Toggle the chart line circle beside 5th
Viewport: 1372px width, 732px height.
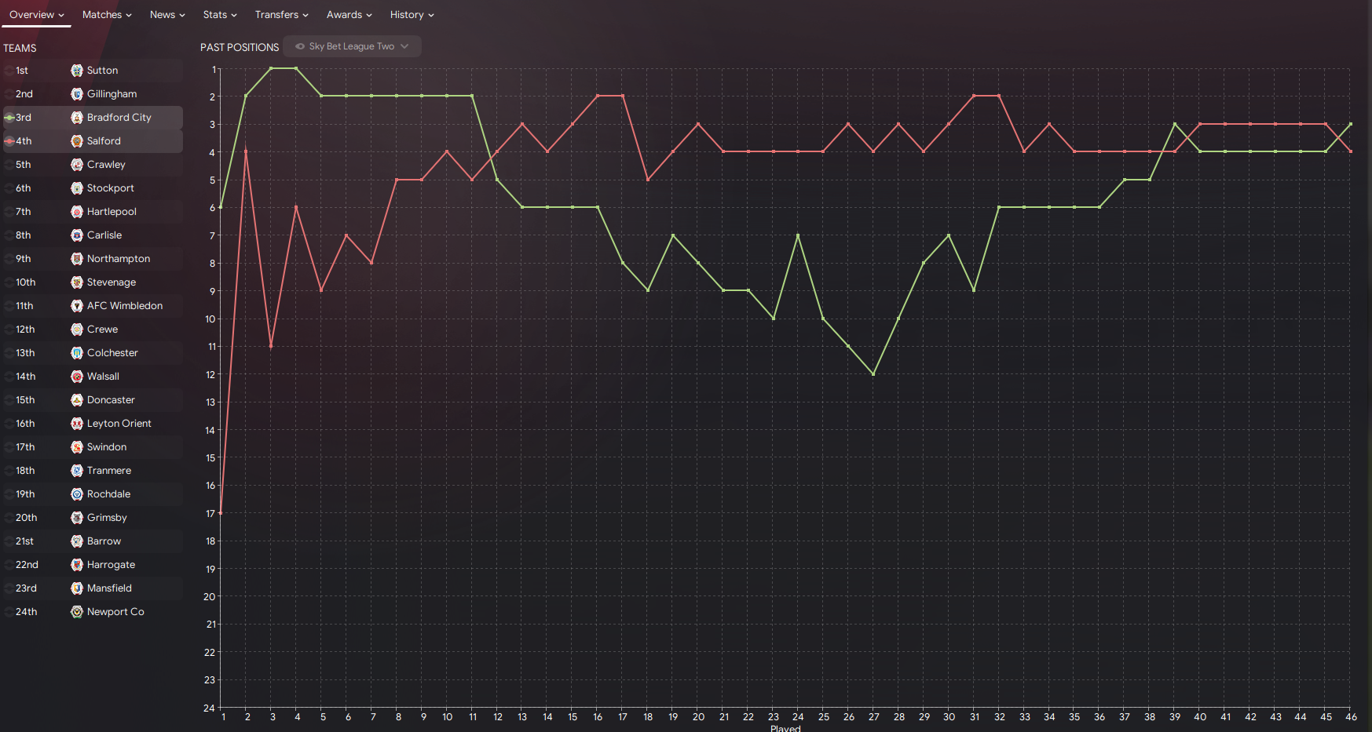9,165
